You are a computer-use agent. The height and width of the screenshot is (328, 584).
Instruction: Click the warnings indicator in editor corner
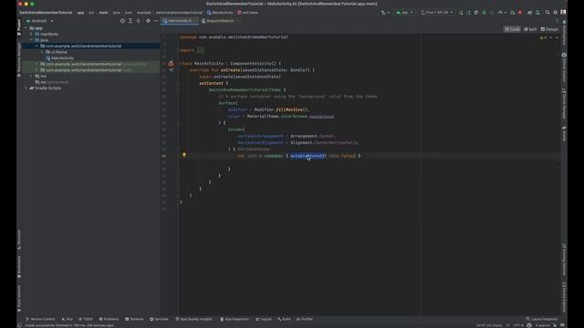pyautogui.click(x=543, y=37)
